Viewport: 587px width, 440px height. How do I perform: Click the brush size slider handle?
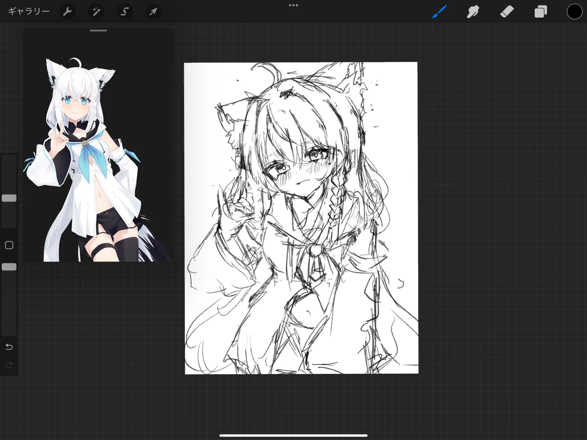(x=9, y=198)
